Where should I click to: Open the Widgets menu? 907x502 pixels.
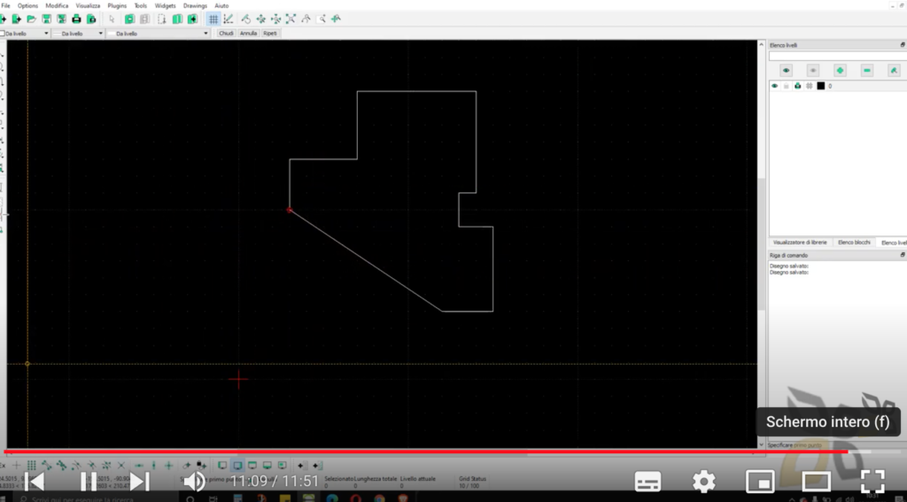165,6
